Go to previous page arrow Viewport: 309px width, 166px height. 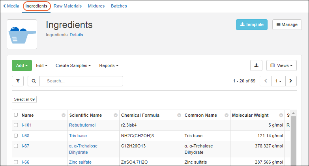[x=266, y=81]
